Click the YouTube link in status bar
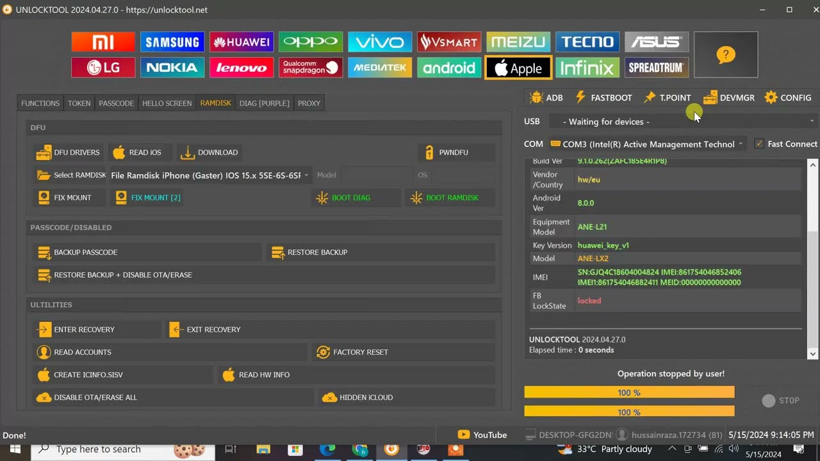This screenshot has width=820, height=461. pos(482,435)
